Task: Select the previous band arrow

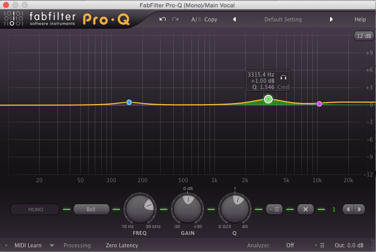Action: (x=348, y=209)
